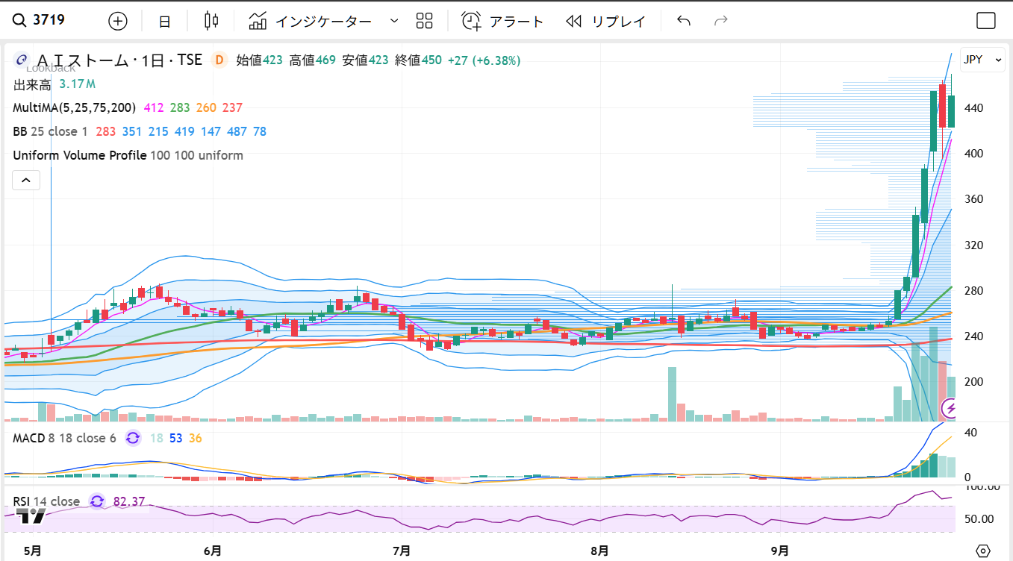Click the symbol search magnifier icon
Image resolution: width=1013 pixels, height=561 pixels.
(x=19, y=21)
